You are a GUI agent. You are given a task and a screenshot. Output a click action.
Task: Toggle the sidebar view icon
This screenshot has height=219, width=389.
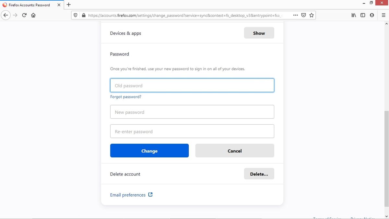point(363,15)
